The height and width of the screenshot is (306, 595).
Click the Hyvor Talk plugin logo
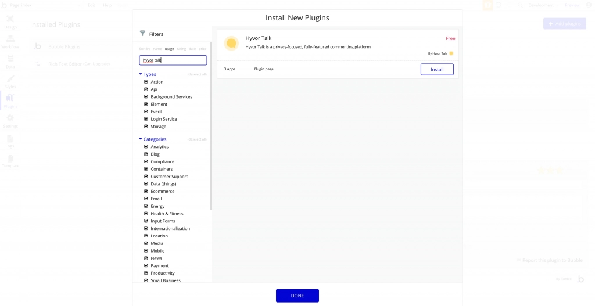231,43
